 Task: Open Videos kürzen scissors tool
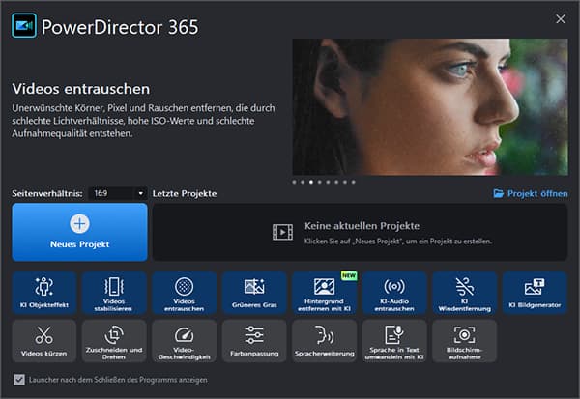[44, 341]
